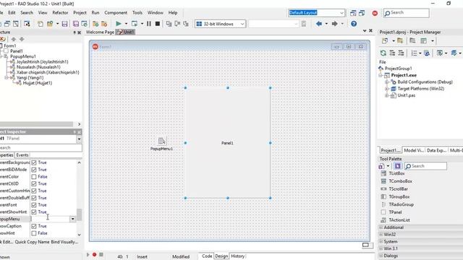The height and width of the screenshot is (260, 463).
Task: Open the Component menu
Action: [116, 13]
